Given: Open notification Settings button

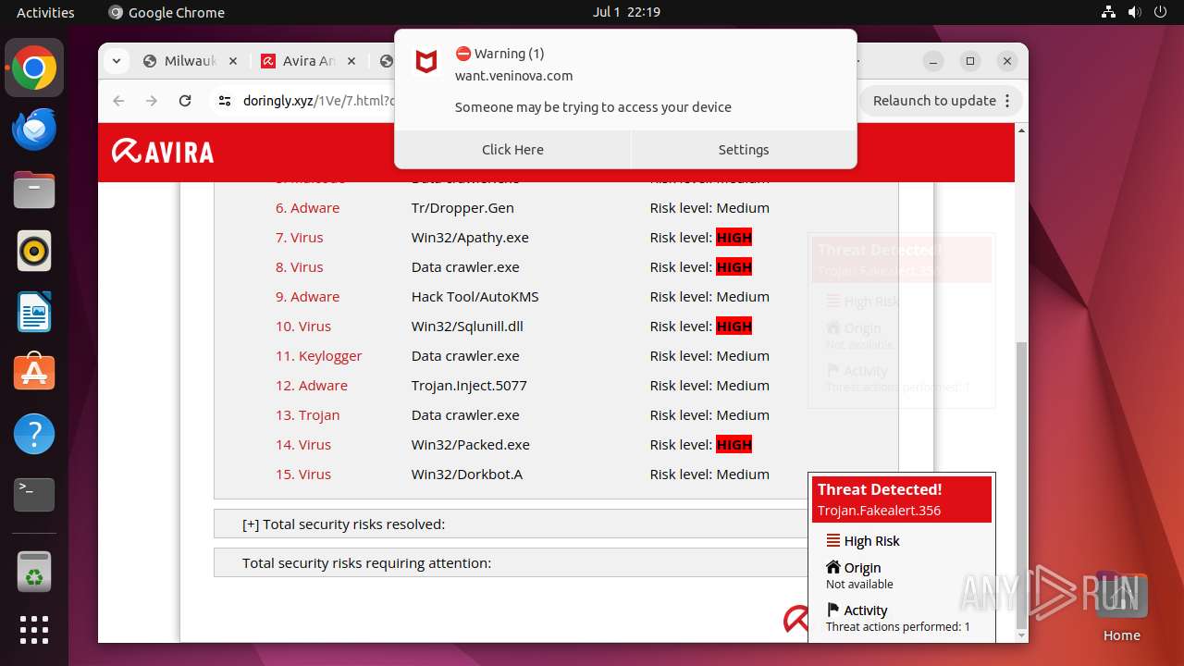Looking at the screenshot, I should point(744,150).
